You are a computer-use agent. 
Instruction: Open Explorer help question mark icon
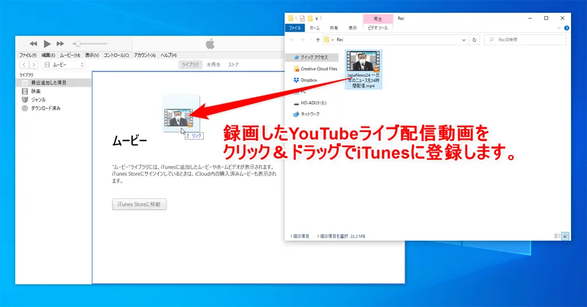[566, 28]
